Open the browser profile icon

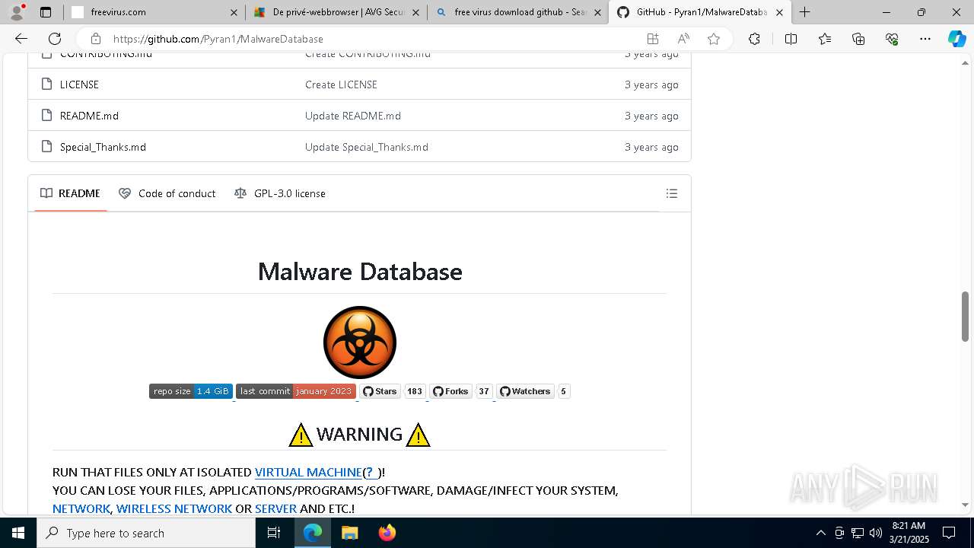click(16, 12)
